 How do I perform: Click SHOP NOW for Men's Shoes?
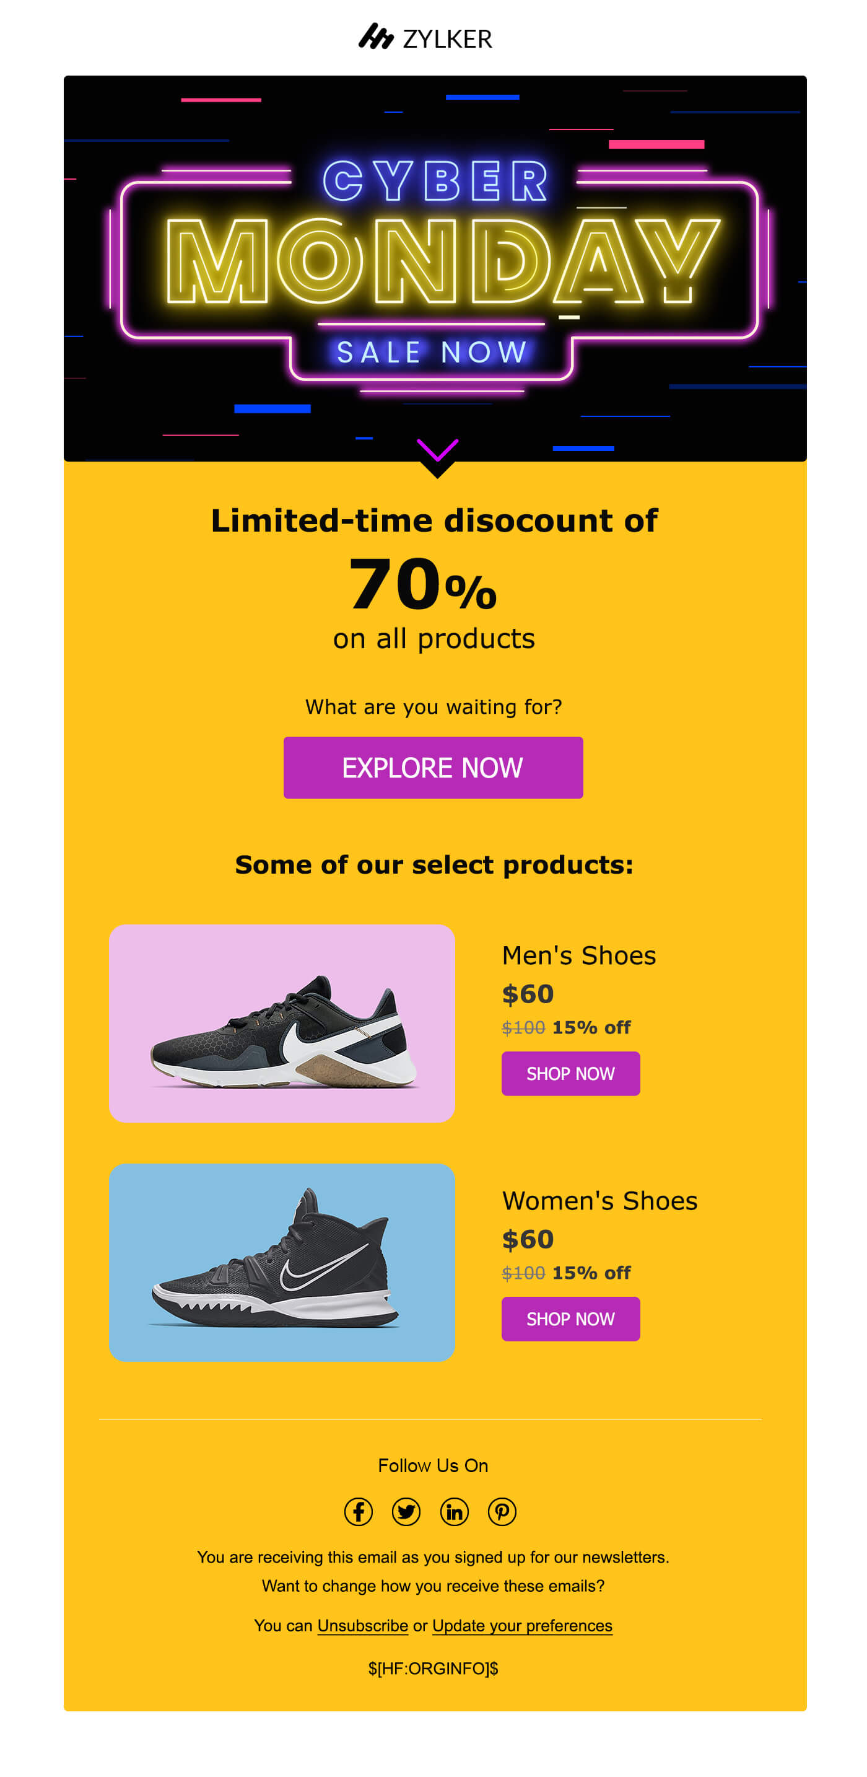[x=570, y=1073]
